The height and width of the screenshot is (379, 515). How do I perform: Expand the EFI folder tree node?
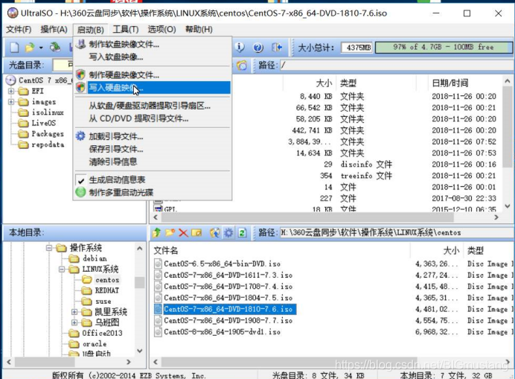(x=11, y=91)
